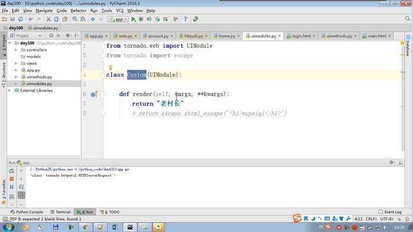Click the Search Everywhere magnifier
This screenshot has width=413, height=232.
pyautogui.click(x=407, y=19)
